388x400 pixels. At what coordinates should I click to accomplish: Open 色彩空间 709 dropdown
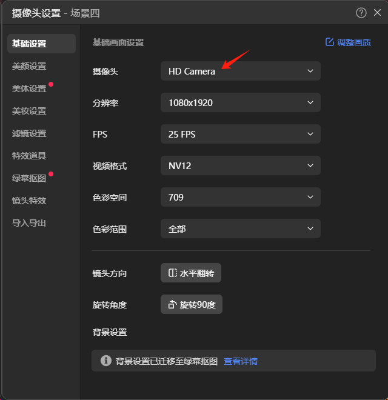pos(241,197)
